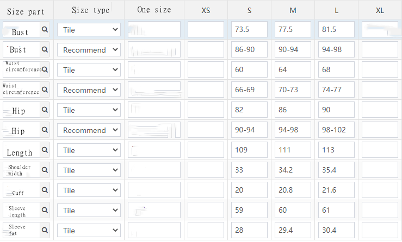
Task: Open size type dropdown for Sleeve fat
Action: [89, 231]
